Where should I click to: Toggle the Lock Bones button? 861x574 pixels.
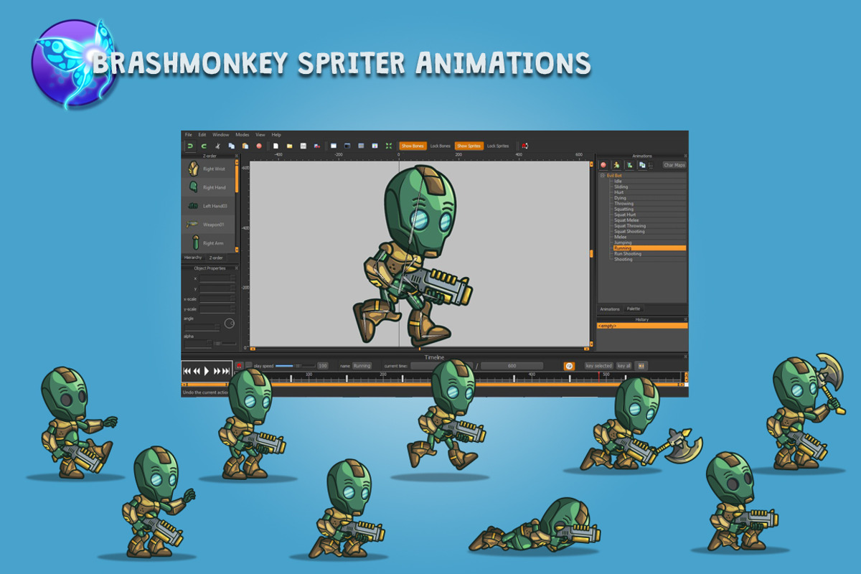click(441, 146)
